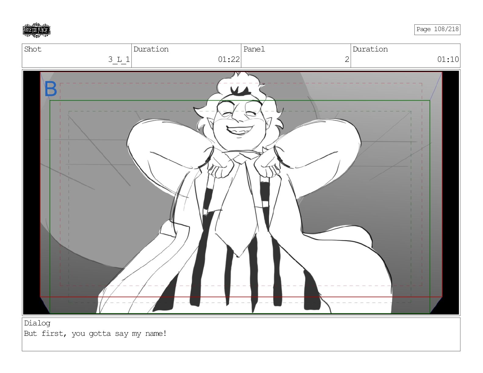Viewport: 483px width, 373px height.
Task: Click the storyboard panel drawing of the character
Action: [241, 192]
